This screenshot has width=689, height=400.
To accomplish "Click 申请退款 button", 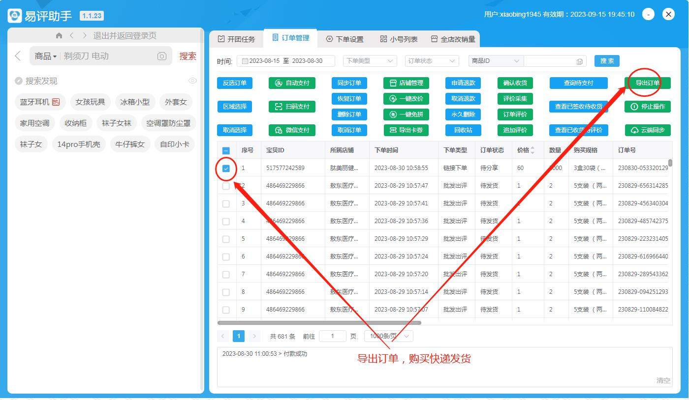I will click(x=464, y=83).
